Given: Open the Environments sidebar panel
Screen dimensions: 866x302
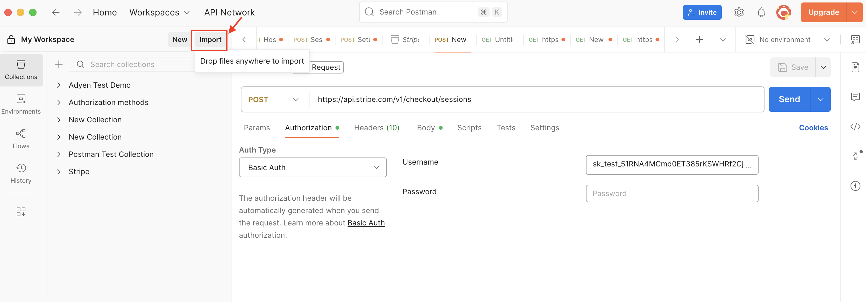Looking at the screenshot, I should click(21, 105).
